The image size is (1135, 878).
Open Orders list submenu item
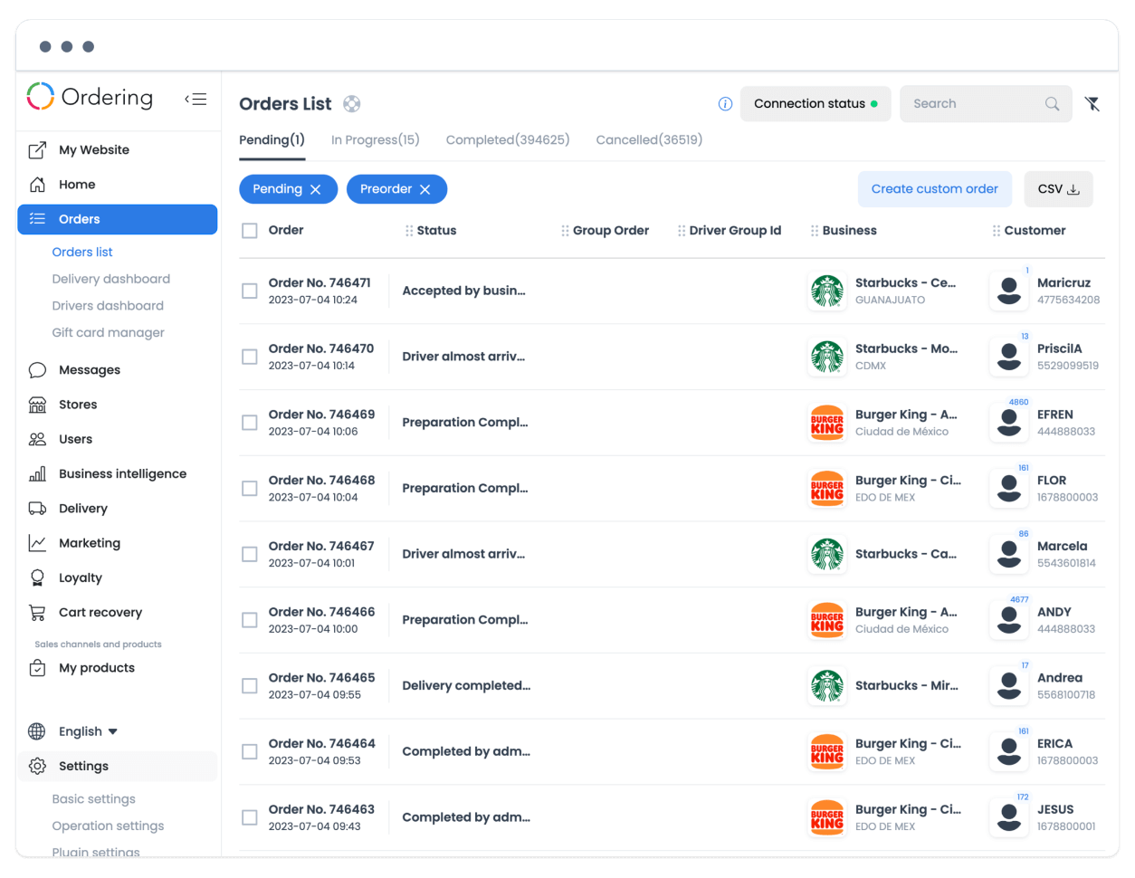[82, 252]
